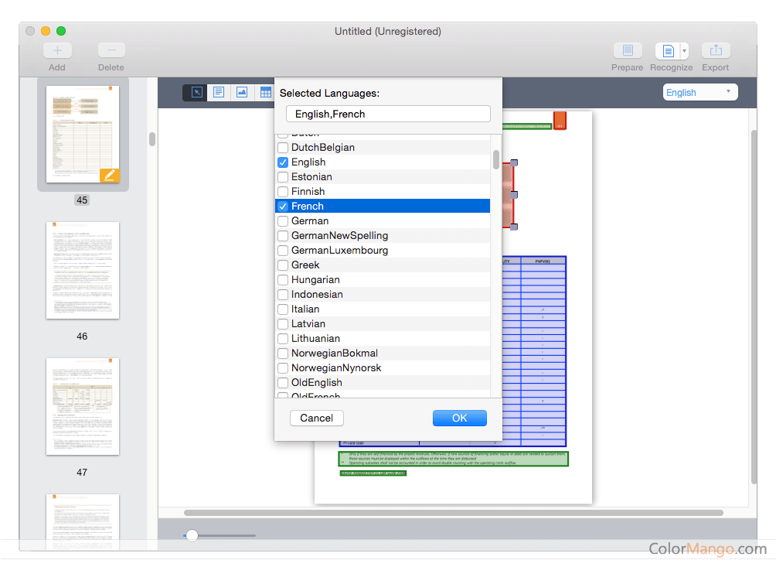Select Italian in the language list
Image resolution: width=776 pixels, height=567 pixels.
[305, 309]
